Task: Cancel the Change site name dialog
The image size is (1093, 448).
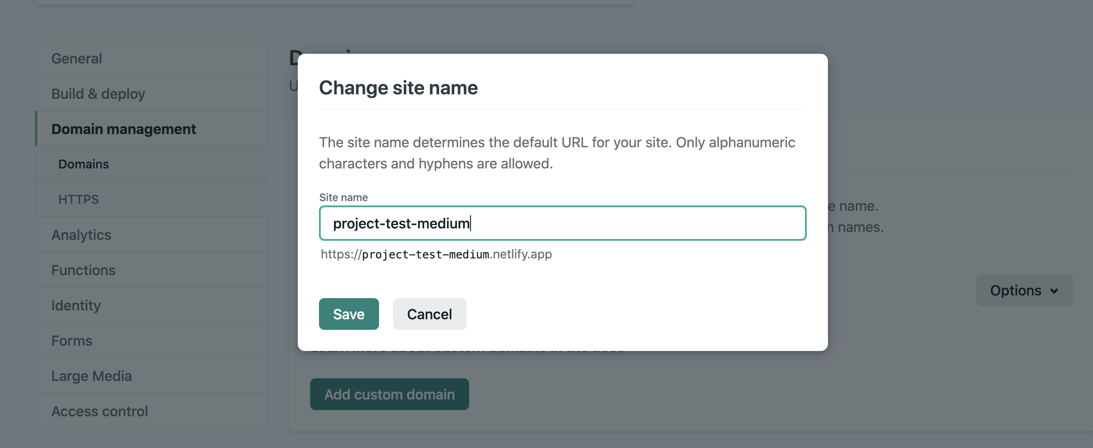Action: point(429,314)
